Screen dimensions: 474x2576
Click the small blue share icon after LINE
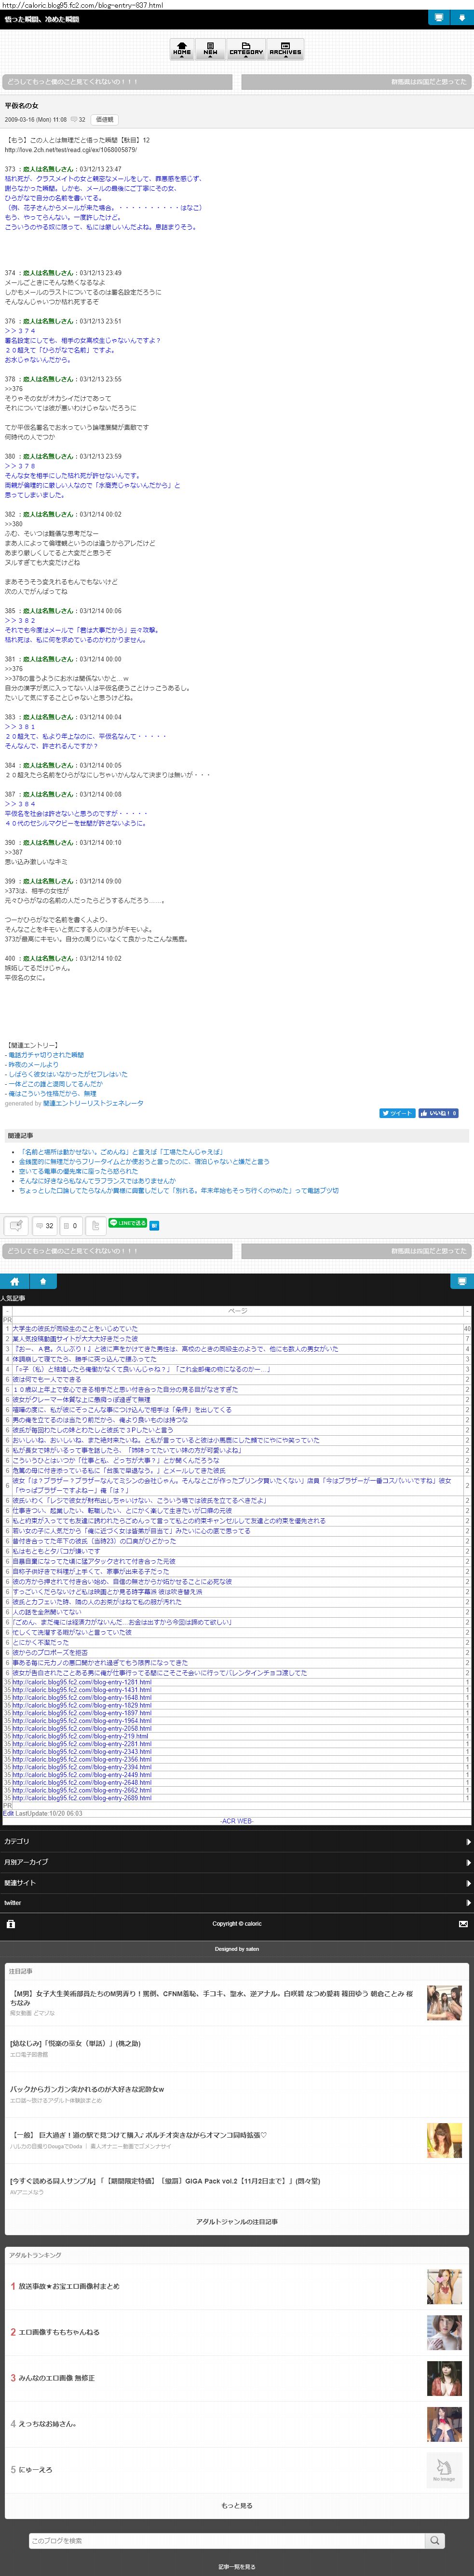[154, 1225]
